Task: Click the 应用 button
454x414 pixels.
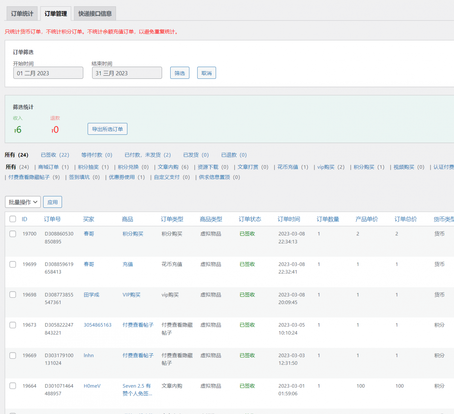Action: (52, 202)
